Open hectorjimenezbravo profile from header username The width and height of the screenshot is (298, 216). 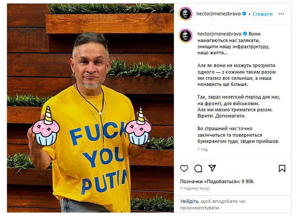pyautogui.click(x=217, y=14)
